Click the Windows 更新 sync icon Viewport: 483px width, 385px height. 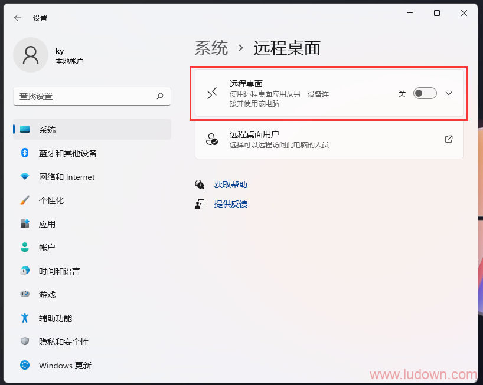point(25,365)
